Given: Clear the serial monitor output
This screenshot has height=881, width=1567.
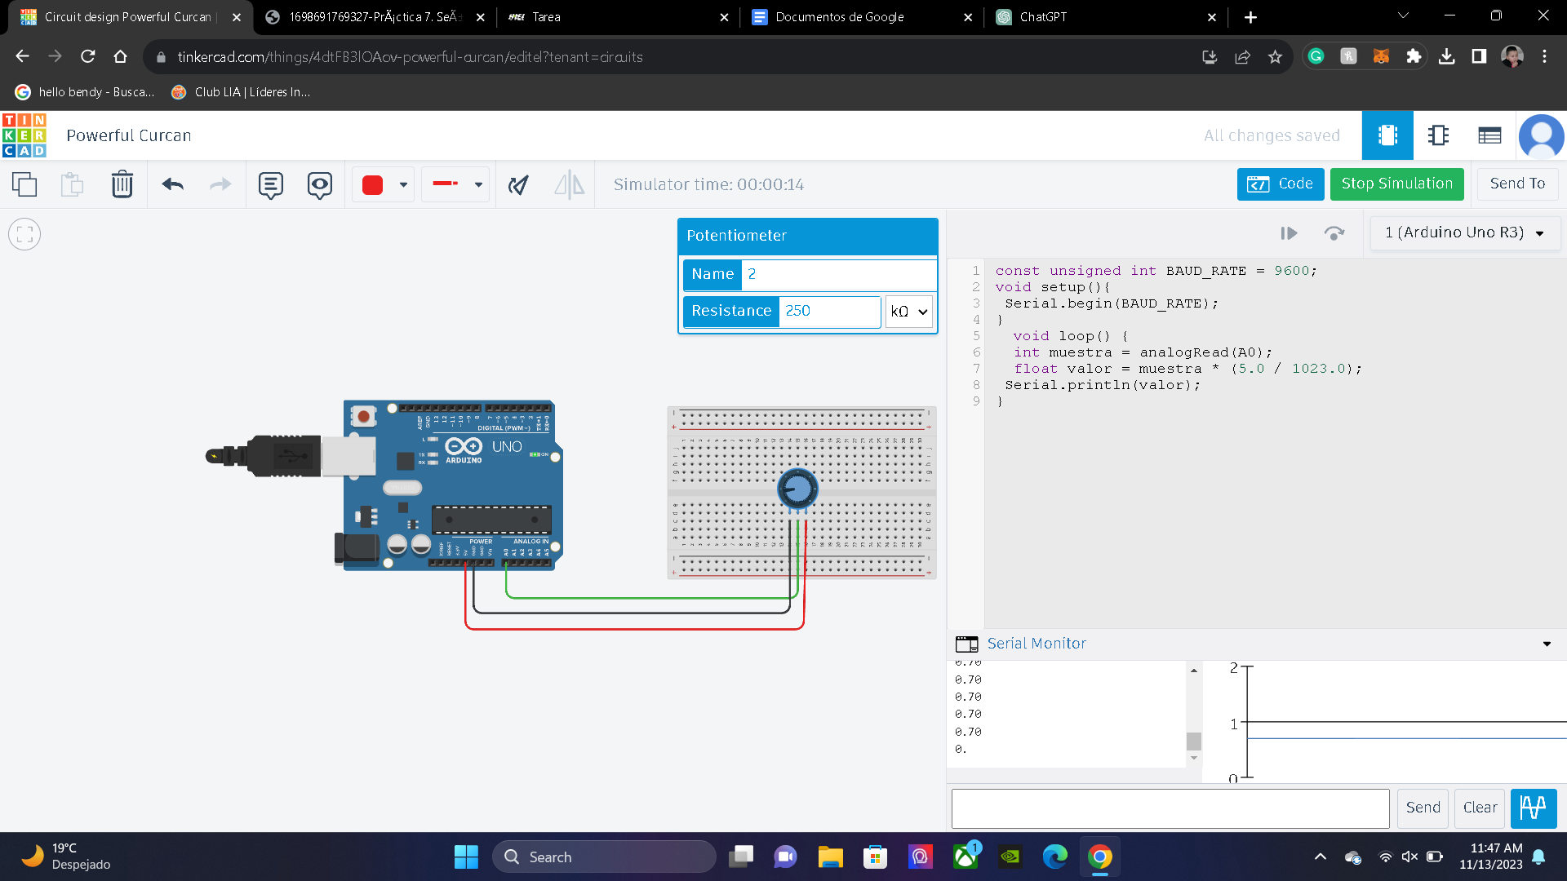Looking at the screenshot, I should [x=1479, y=808].
